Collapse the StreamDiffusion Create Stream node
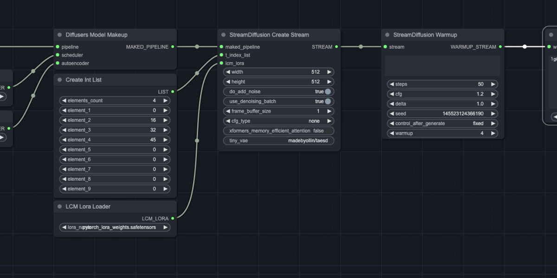557x278 pixels. click(x=223, y=35)
